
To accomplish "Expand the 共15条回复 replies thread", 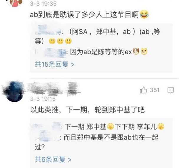I will coord(55,64).
